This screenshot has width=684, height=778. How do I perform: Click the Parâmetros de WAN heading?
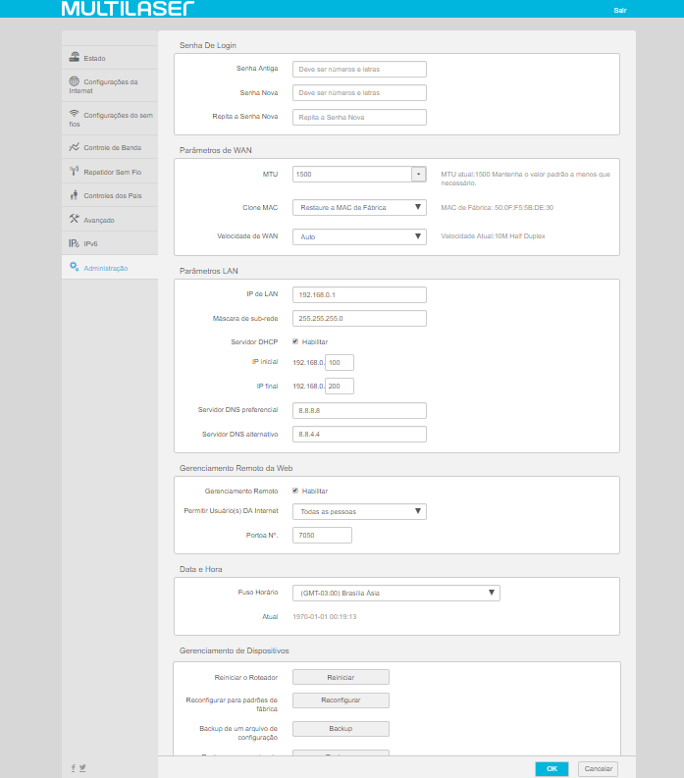coord(216,150)
